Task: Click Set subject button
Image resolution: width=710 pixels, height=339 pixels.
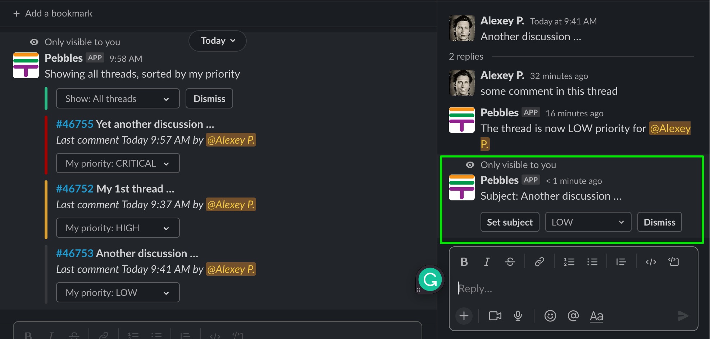Action: point(510,222)
